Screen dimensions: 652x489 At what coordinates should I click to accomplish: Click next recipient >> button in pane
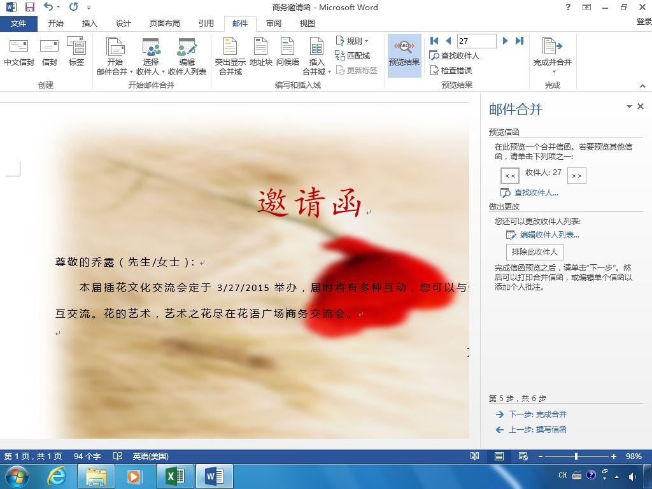pyautogui.click(x=577, y=176)
